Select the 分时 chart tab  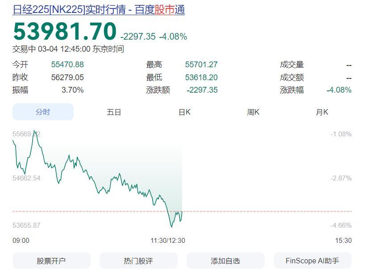pyautogui.click(x=43, y=112)
